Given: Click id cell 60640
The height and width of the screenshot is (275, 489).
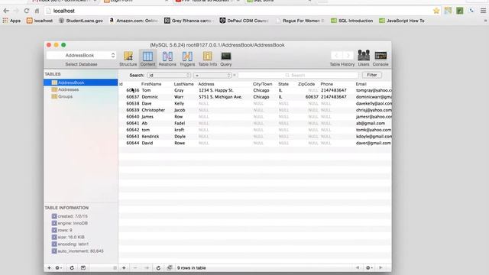Looking at the screenshot, I should [132, 117].
